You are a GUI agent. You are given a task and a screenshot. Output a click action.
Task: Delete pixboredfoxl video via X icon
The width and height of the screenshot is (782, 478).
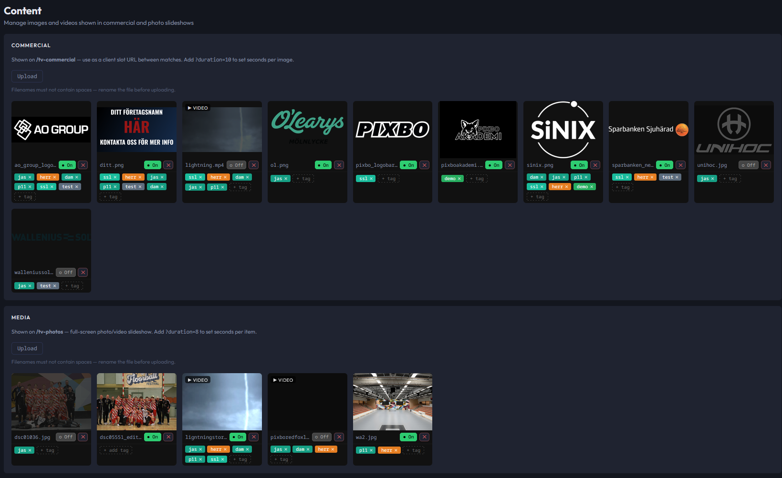pos(339,437)
